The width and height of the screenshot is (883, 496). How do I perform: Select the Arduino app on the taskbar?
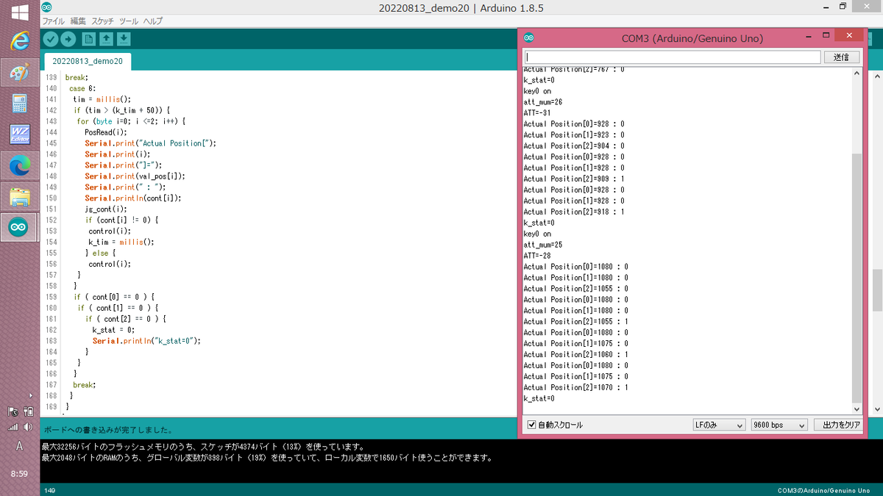(x=20, y=228)
